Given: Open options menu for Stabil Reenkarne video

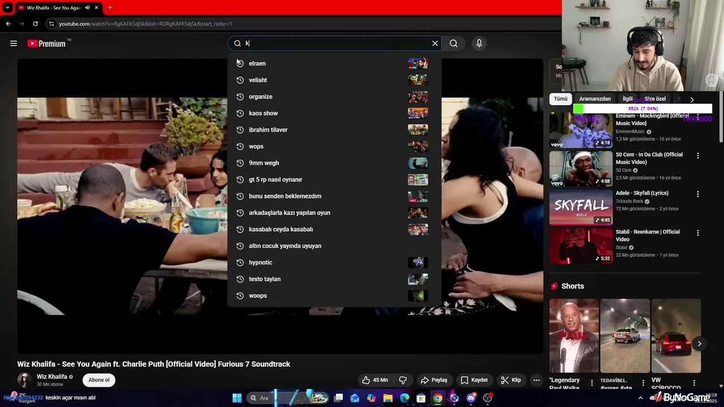Looking at the screenshot, I should [697, 233].
